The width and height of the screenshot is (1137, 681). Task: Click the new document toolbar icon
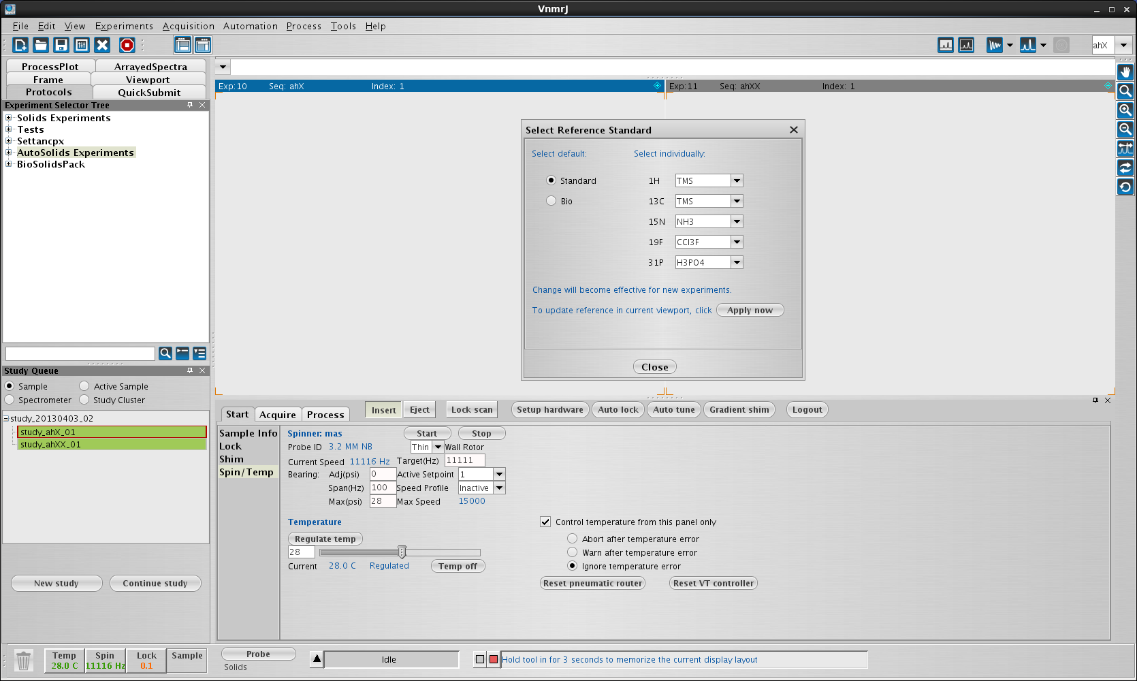[20, 45]
